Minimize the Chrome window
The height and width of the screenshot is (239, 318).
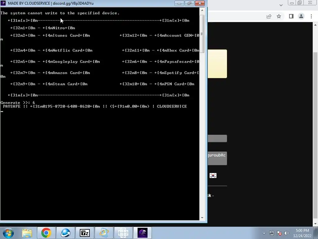(292, 2)
